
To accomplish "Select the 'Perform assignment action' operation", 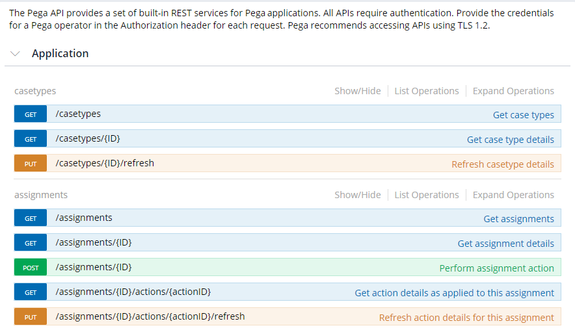I will coord(496,268).
